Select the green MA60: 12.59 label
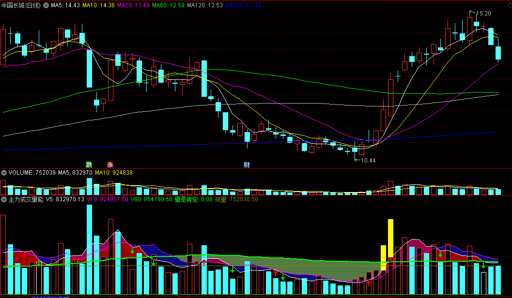This screenshot has width=512, height=298. click(168, 5)
